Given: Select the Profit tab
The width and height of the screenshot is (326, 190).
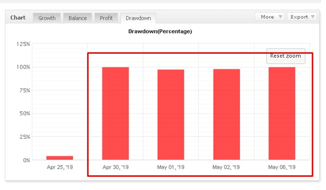Looking at the screenshot, I should point(106,18).
